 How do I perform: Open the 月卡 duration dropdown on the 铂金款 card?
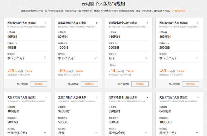146,58
